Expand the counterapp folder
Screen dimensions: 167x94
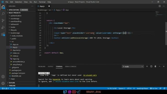[x=15, y=19]
